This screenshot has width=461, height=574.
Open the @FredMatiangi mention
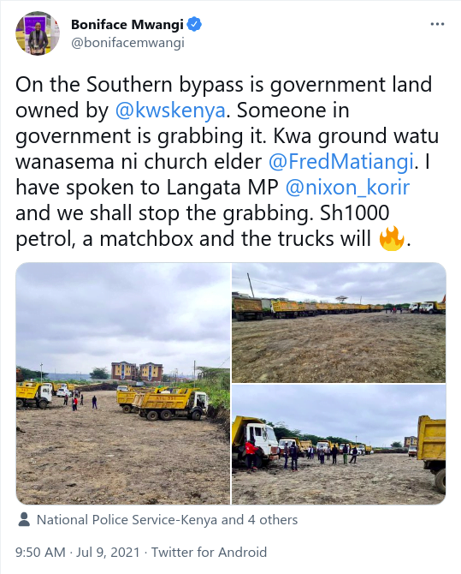tap(341, 161)
